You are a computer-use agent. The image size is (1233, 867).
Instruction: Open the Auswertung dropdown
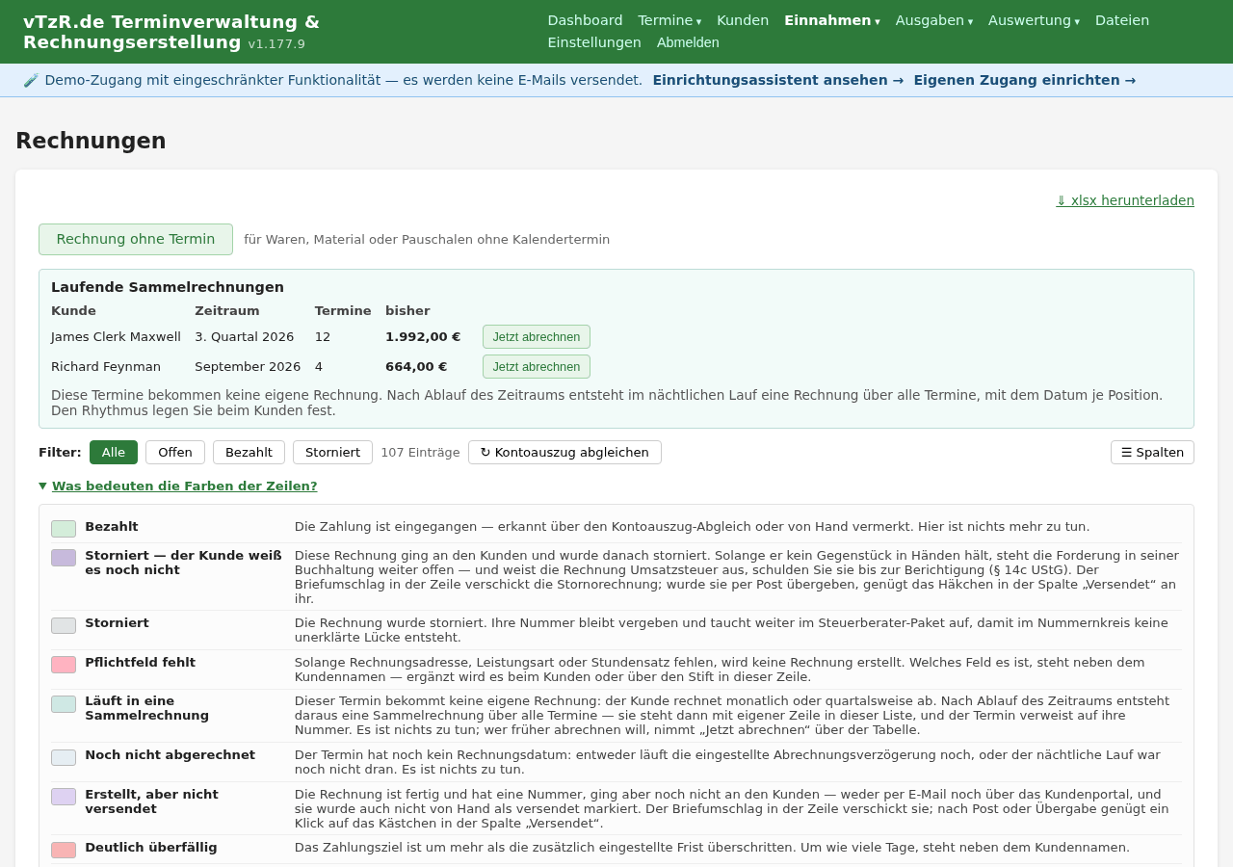pos(1034,20)
